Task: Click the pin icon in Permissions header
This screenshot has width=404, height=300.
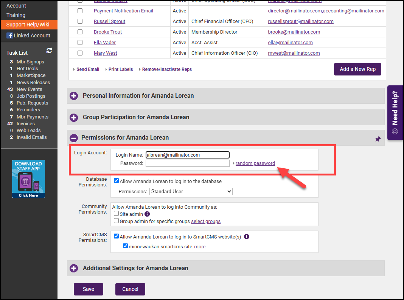Action: point(378,139)
